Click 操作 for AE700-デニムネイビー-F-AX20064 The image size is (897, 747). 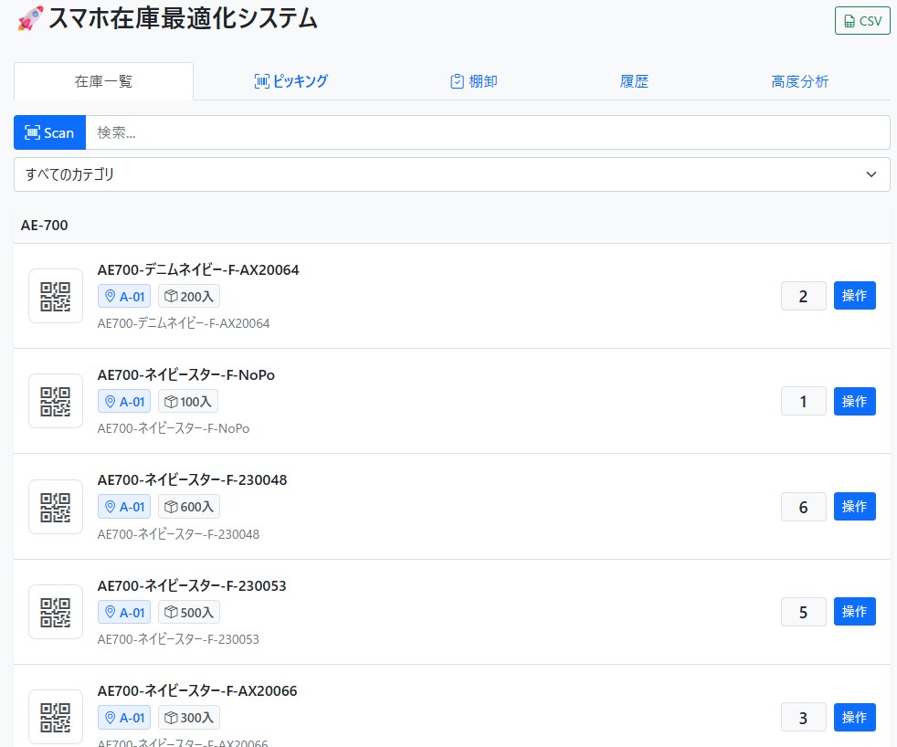[x=855, y=296]
